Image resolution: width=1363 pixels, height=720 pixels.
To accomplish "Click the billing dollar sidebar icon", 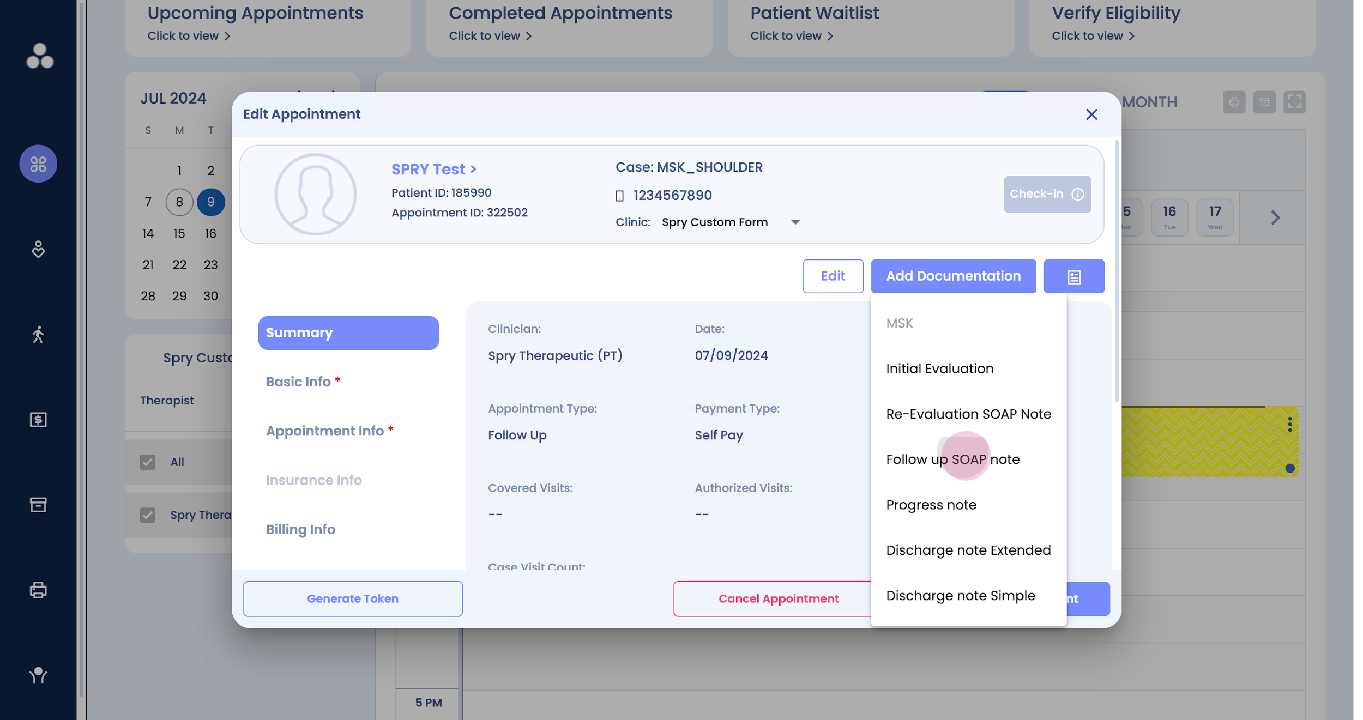I will (x=38, y=419).
